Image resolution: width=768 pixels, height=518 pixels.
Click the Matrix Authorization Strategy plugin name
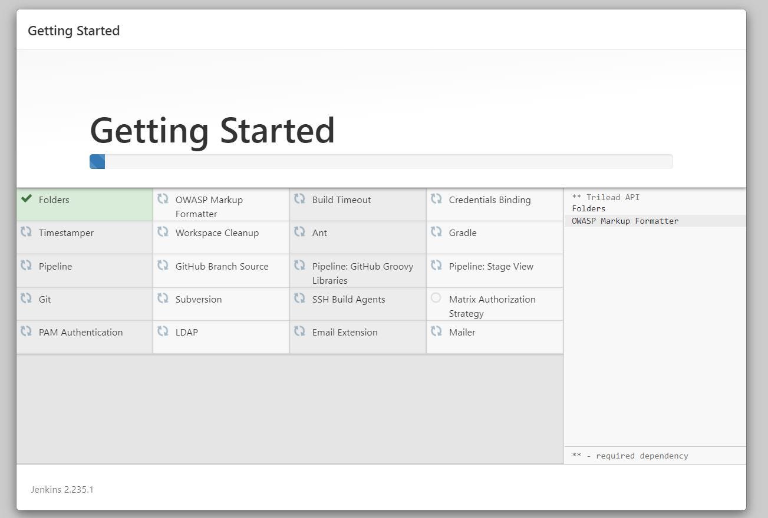click(x=492, y=307)
